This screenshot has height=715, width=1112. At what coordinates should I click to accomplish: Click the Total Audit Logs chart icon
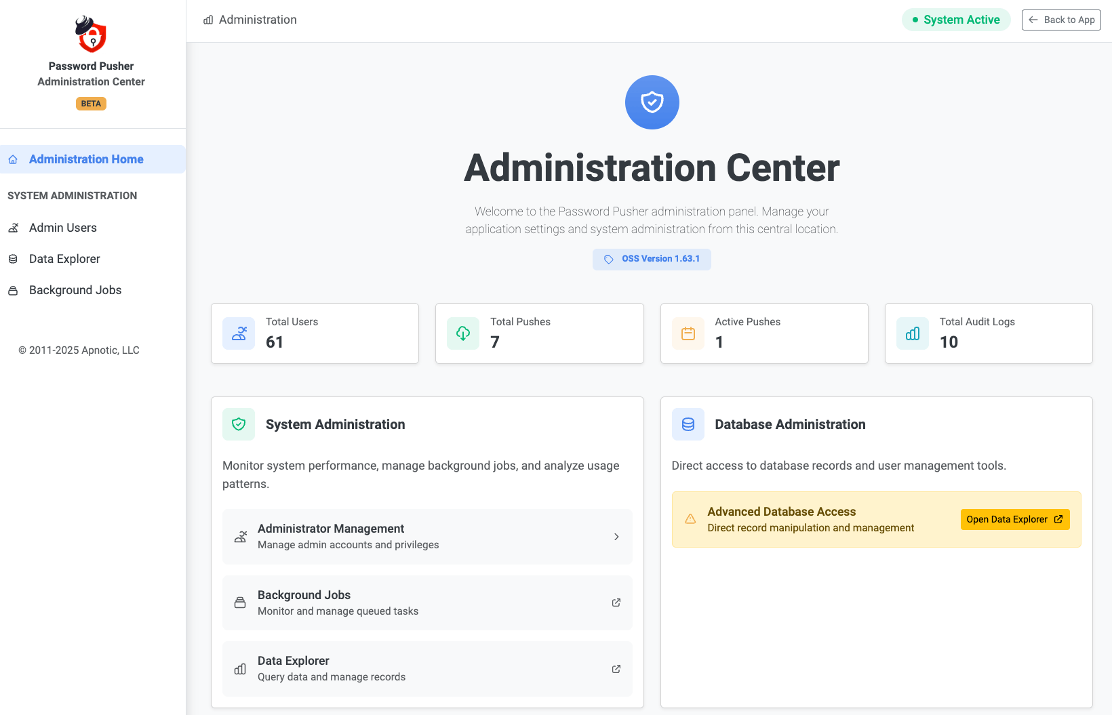point(913,333)
